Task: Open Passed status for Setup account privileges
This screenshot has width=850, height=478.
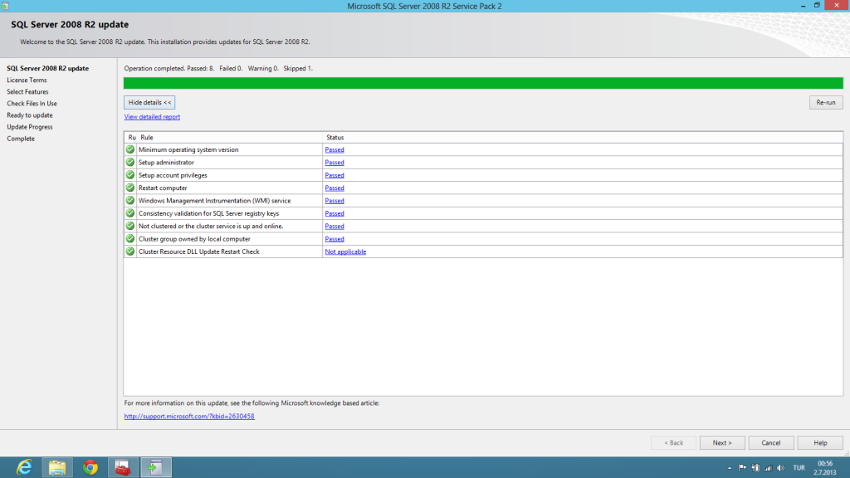Action: (335, 175)
